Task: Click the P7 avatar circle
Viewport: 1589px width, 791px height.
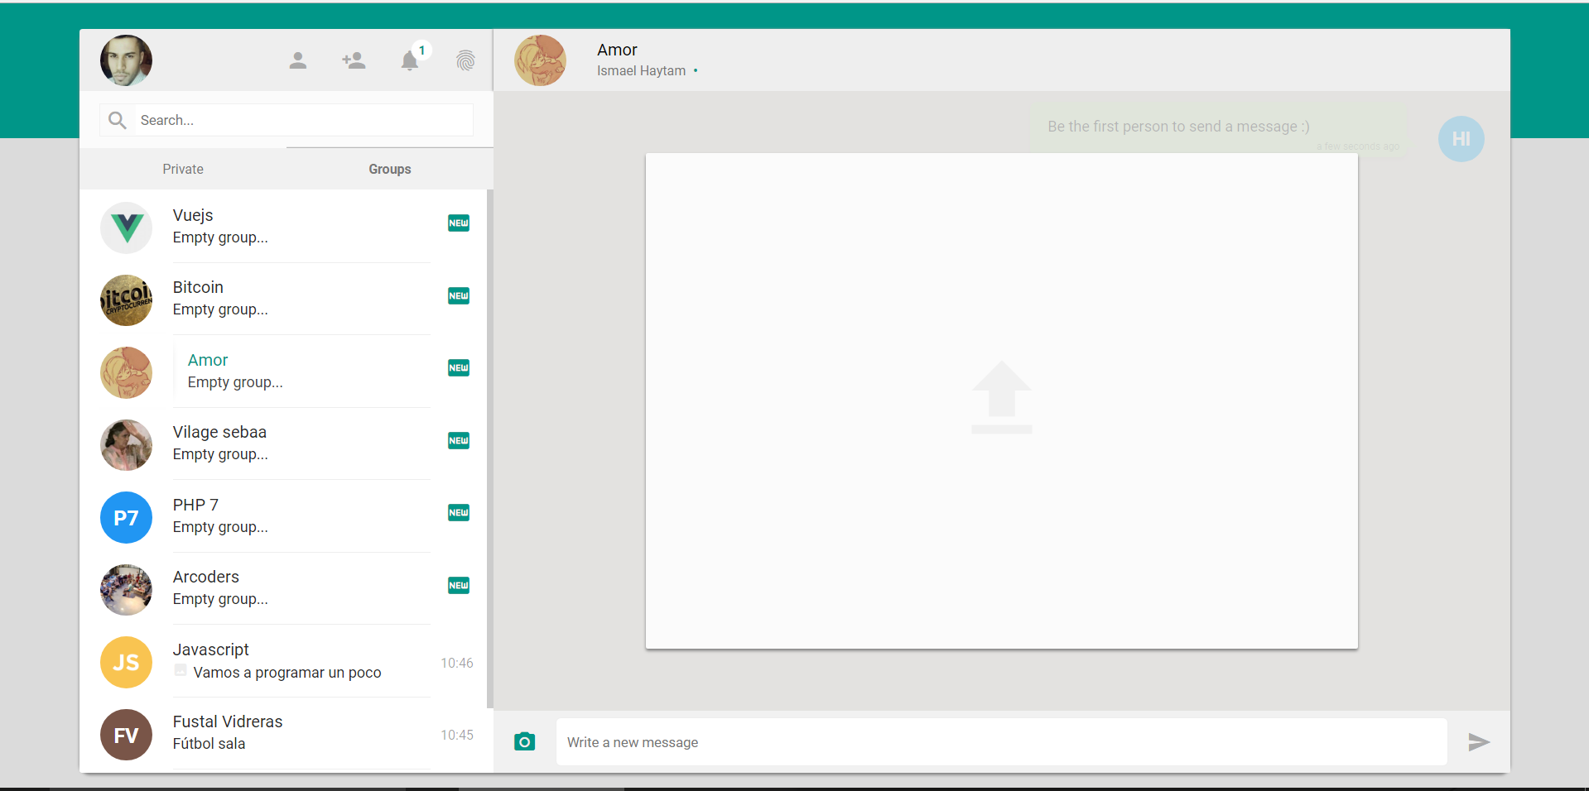Action: pyautogui.click(x=126, y=518)
